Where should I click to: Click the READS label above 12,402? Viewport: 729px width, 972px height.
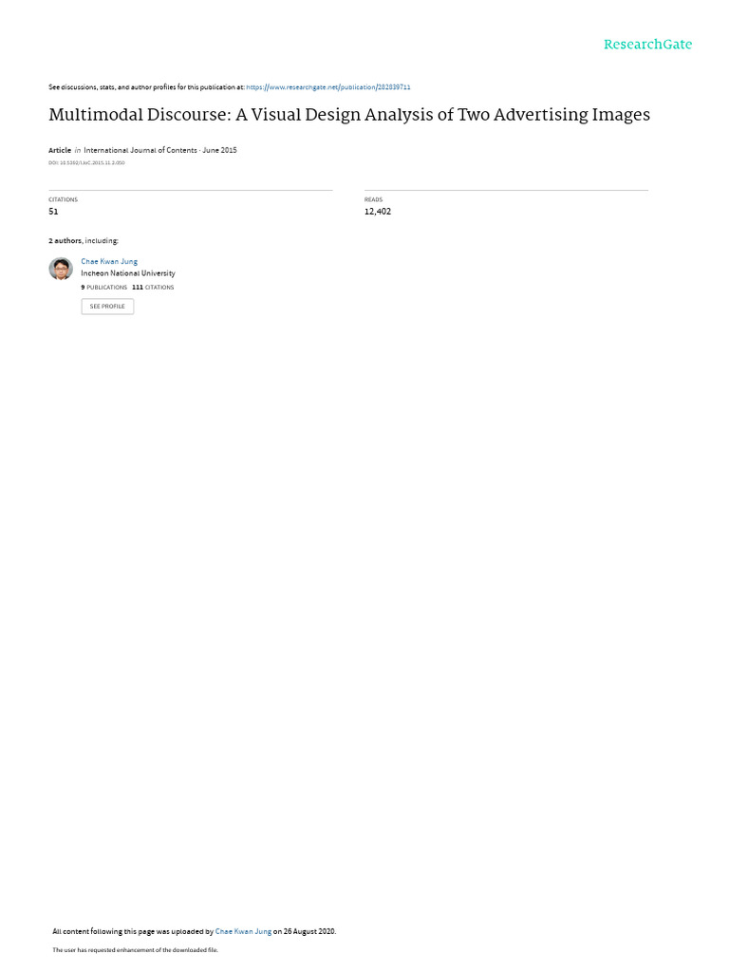[x=373, y=199]
